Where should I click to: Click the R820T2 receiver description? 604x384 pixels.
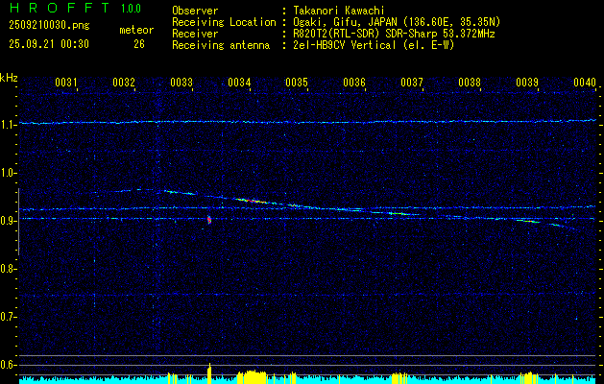pos(394,33)
